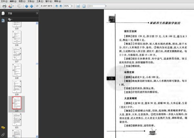Image resolution: width=194 pixels, height=138 pixels.
Task: Select the highlighted page 120 thumbnail
Action: pyautogui.click(x=17, y=103)
